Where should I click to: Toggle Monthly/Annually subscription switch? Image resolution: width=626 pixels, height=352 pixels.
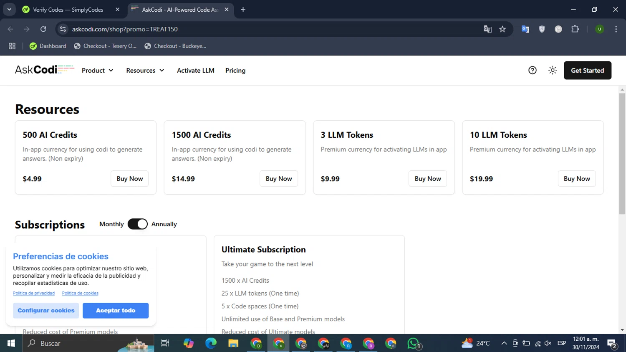point(138,224)
